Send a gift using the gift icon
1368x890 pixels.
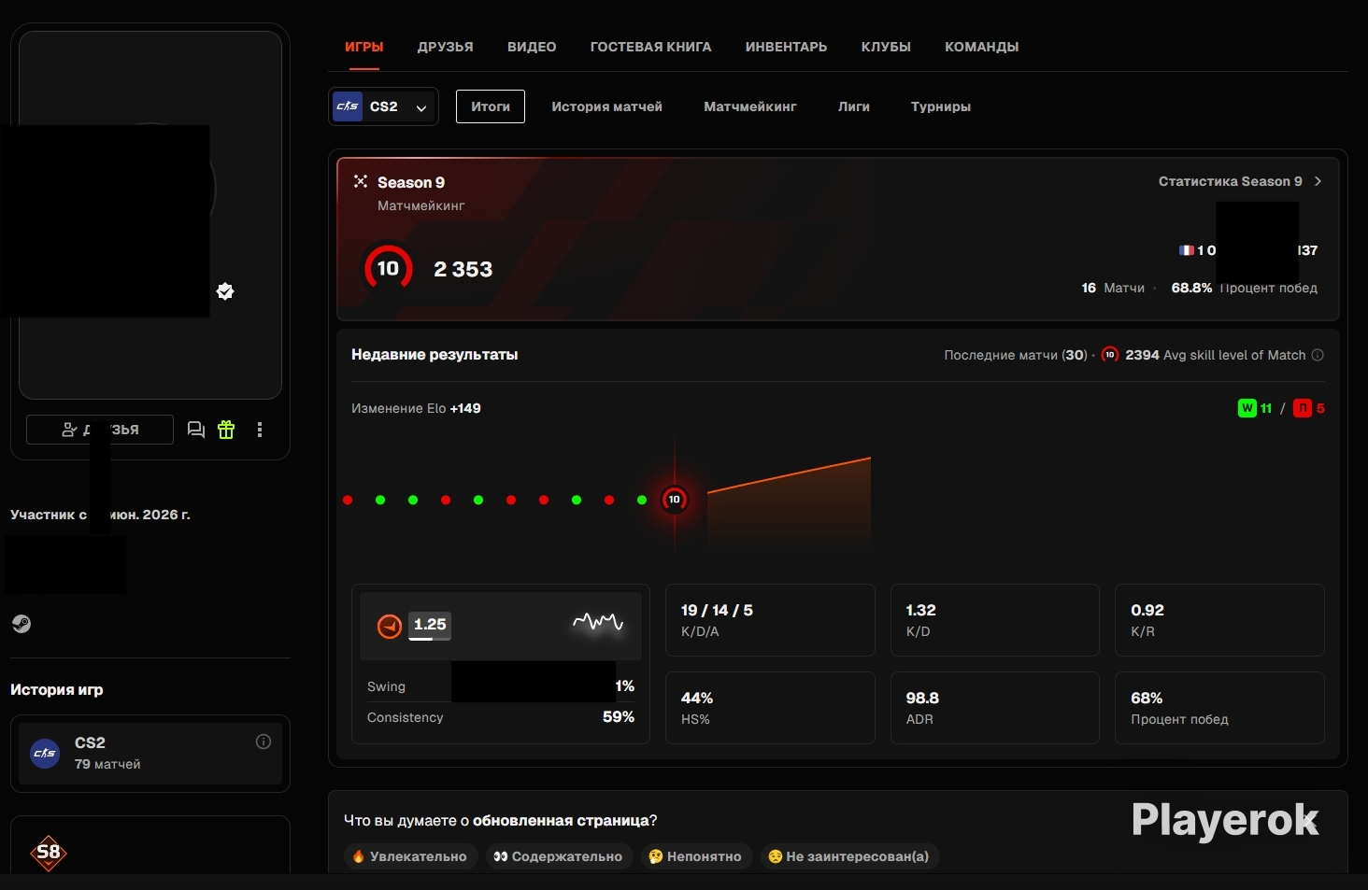click(x=226, y=430)
